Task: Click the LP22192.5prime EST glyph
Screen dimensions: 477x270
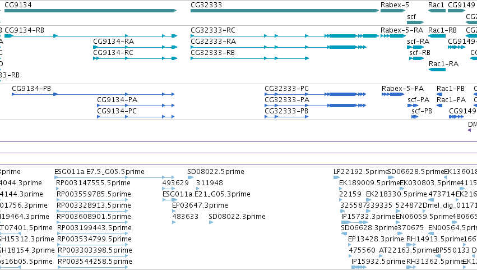Action: (x=336, y=177)
